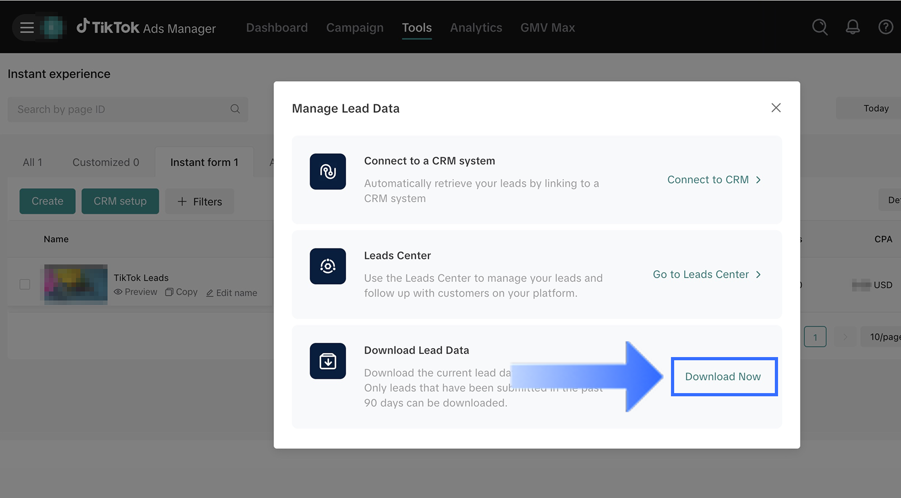Screen dimensions: 901x498
Task: Add Filters to the list
Action: pyautogui.click(x=200, y=201)
